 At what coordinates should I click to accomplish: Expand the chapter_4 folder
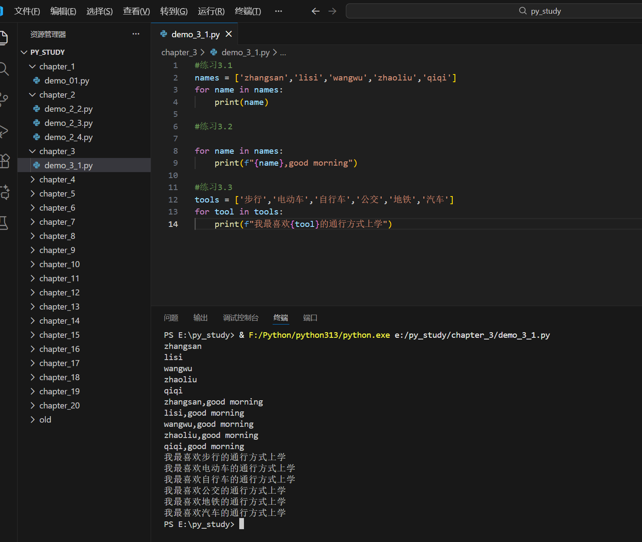(x=84, y=179)
